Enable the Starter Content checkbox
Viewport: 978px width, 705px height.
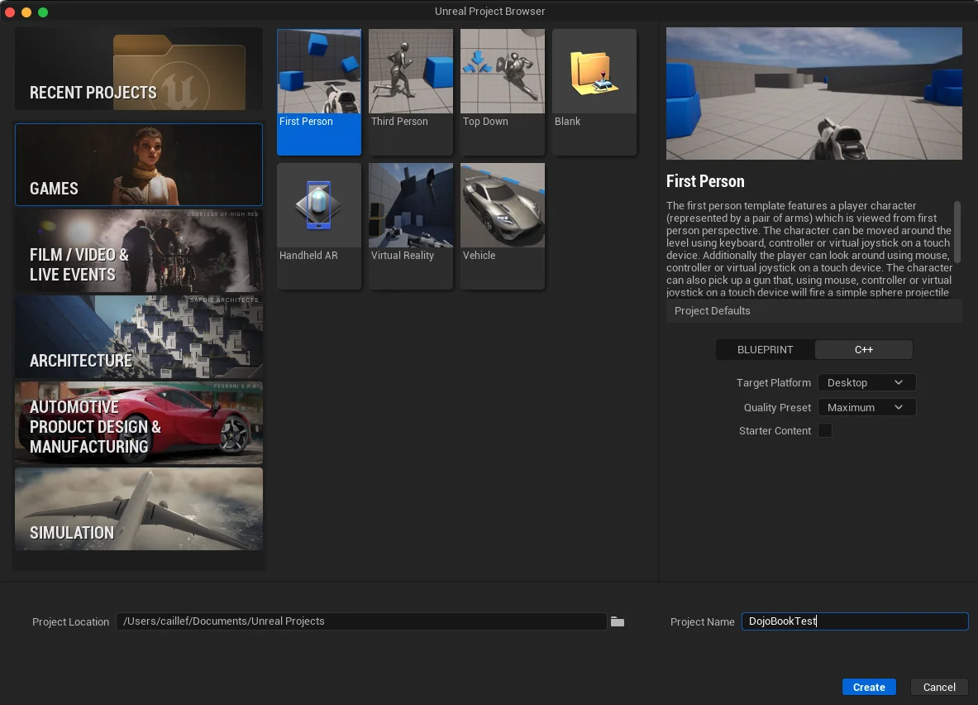click(825, 430)
